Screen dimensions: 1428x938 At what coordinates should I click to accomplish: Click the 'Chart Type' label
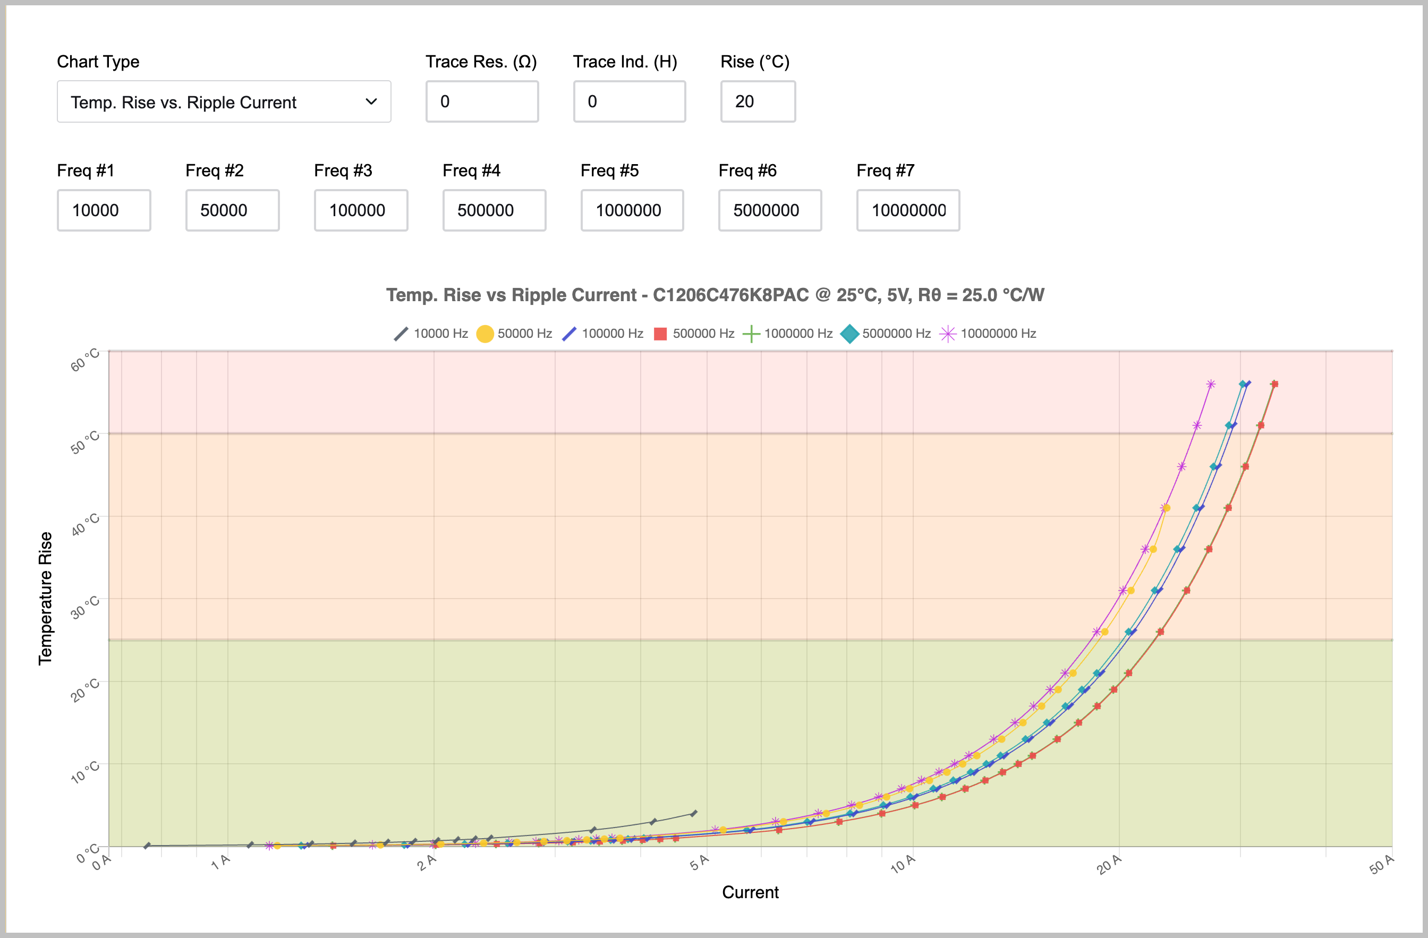(98, 62)
